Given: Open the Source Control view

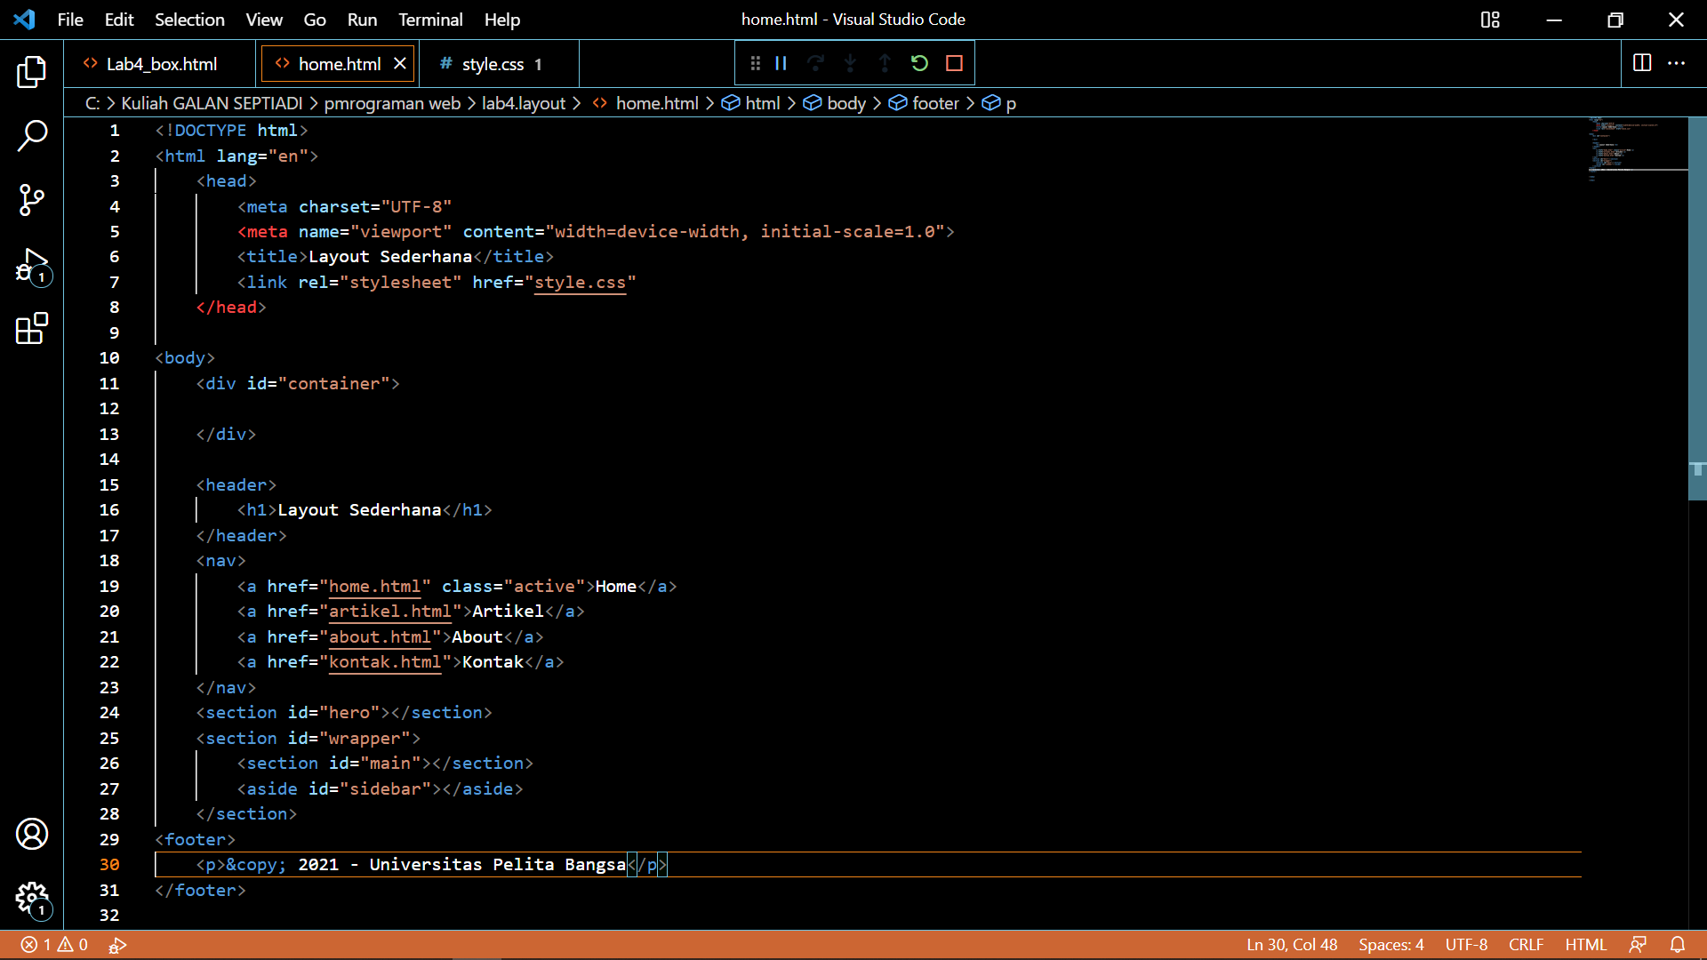Looking at the screenshot, I should pyautogui.click(x=32, y=200).
